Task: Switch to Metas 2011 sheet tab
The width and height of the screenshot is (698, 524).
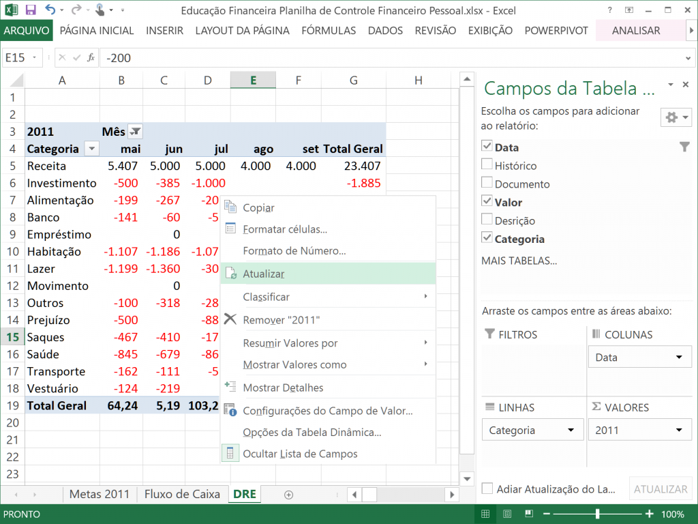Action: click(100, 494)
